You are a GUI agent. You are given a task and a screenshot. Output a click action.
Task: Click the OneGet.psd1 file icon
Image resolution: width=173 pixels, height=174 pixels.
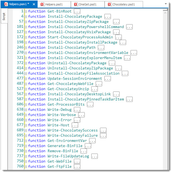(x=76, y=4)
